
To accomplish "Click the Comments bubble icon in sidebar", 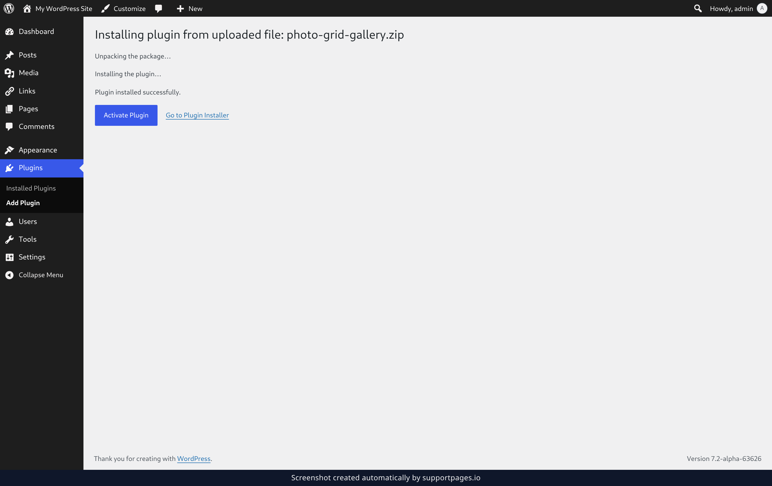I will (10, 127).
